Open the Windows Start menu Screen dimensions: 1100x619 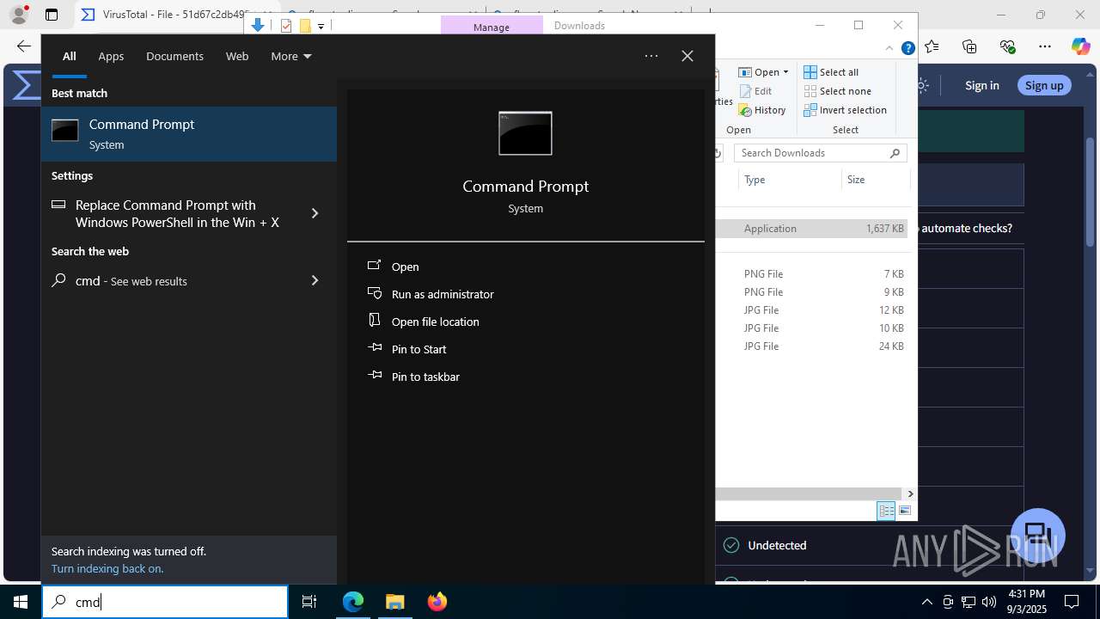[x=21, y=602]
